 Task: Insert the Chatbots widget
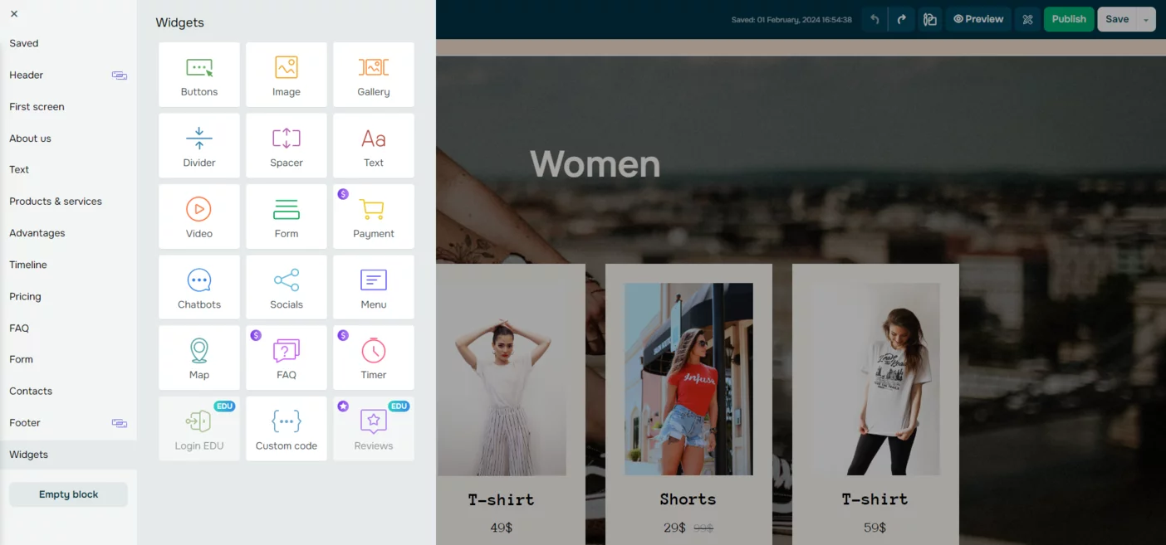coord(198,286)
